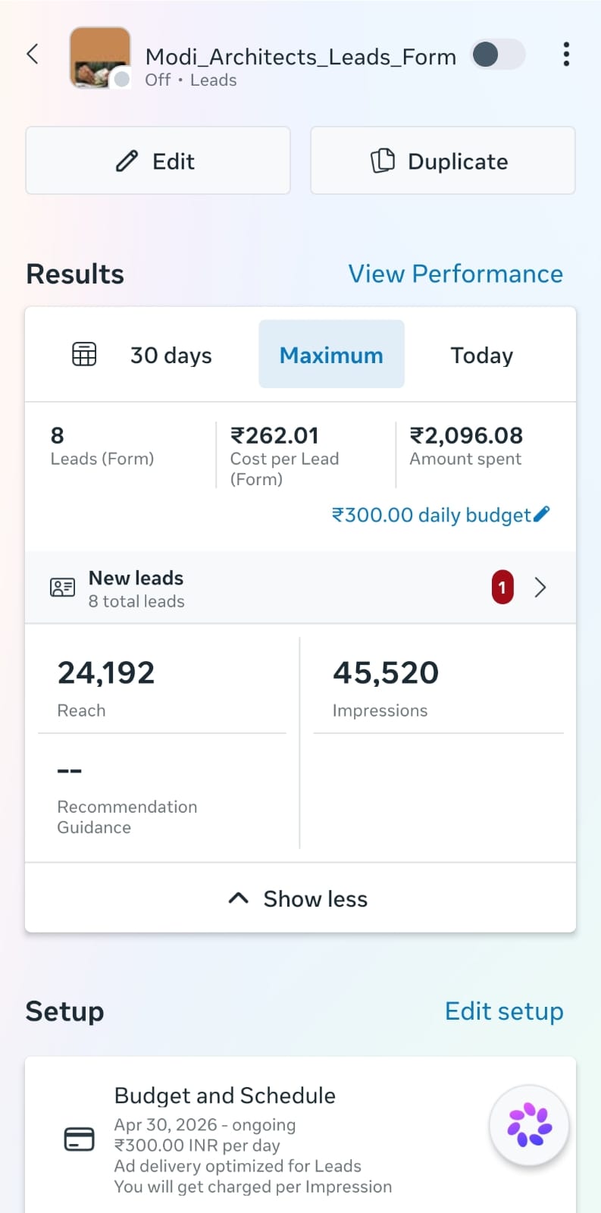Open ₹300.00 daily budget link
Screen dimensions: 601x1213
tap(431, 515)
